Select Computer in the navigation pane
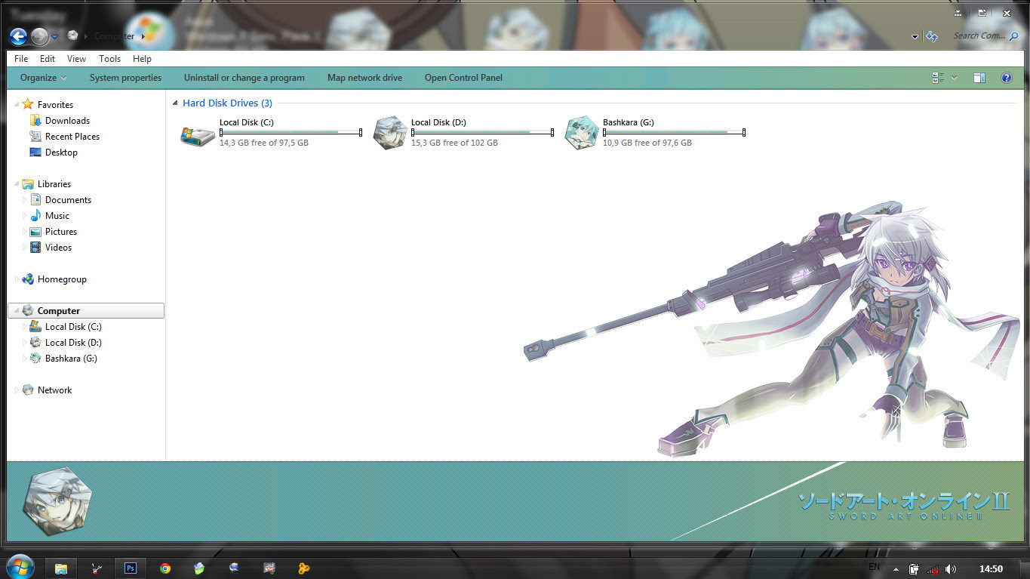The width and height of the screenshot is (1030, 579). [85, 311]
